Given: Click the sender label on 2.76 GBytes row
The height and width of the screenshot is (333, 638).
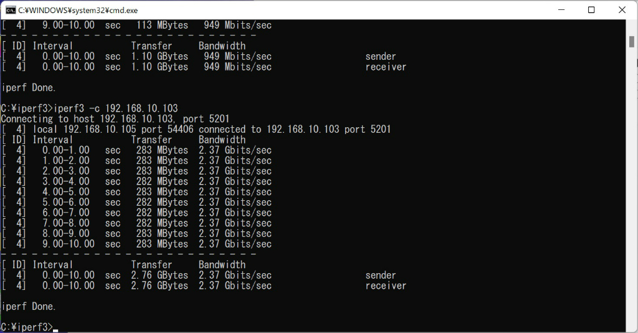Looking at the screenshot, I should (x=381, y=275).
